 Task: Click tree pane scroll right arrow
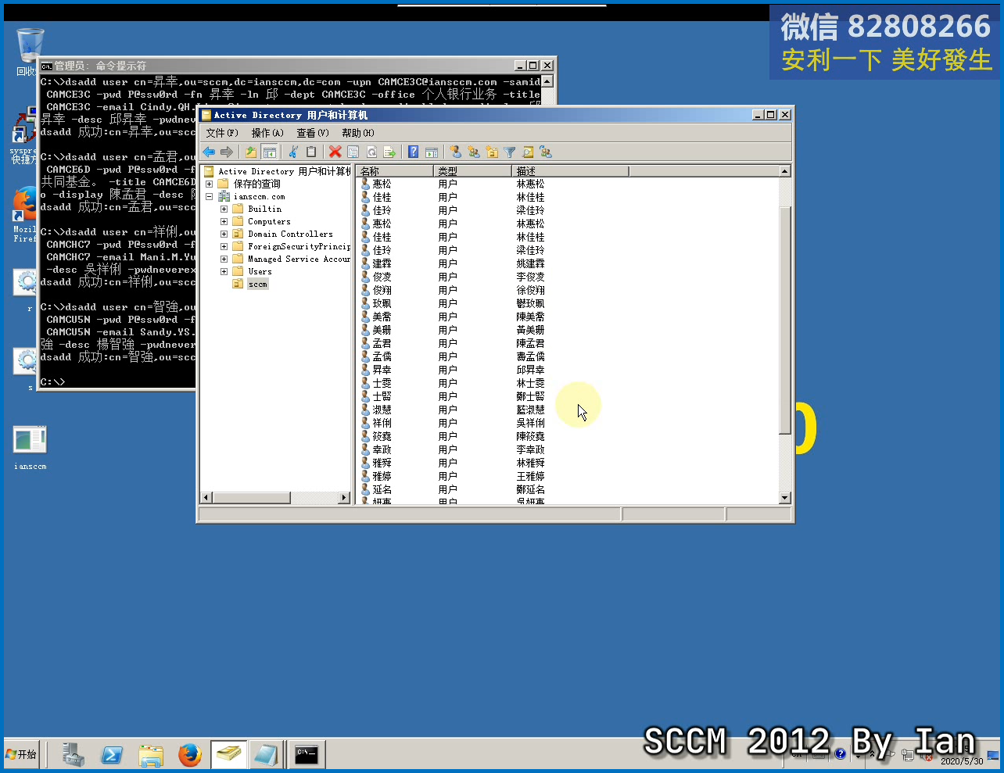344,498
